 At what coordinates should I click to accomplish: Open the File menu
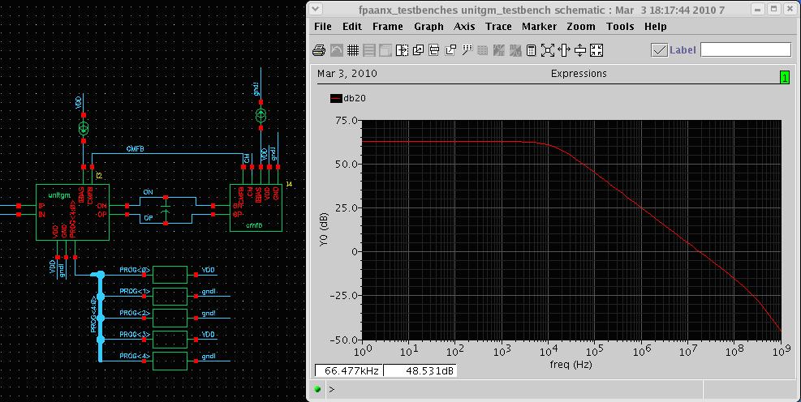click(322, 27)
